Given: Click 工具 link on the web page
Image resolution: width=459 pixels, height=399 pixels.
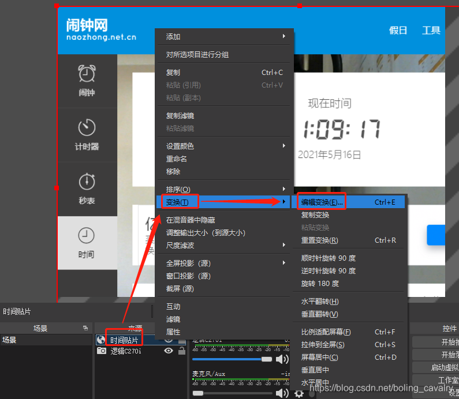Looking at the screenshot, I should (431, 30).
